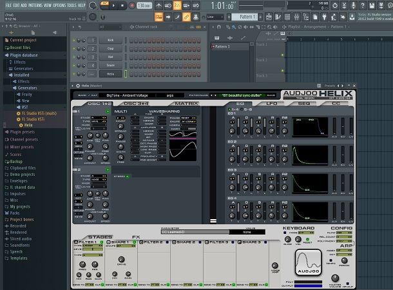The image size is (393, 290).
Task: Click the Audjoo waveform logo
Action: (309, 262)
